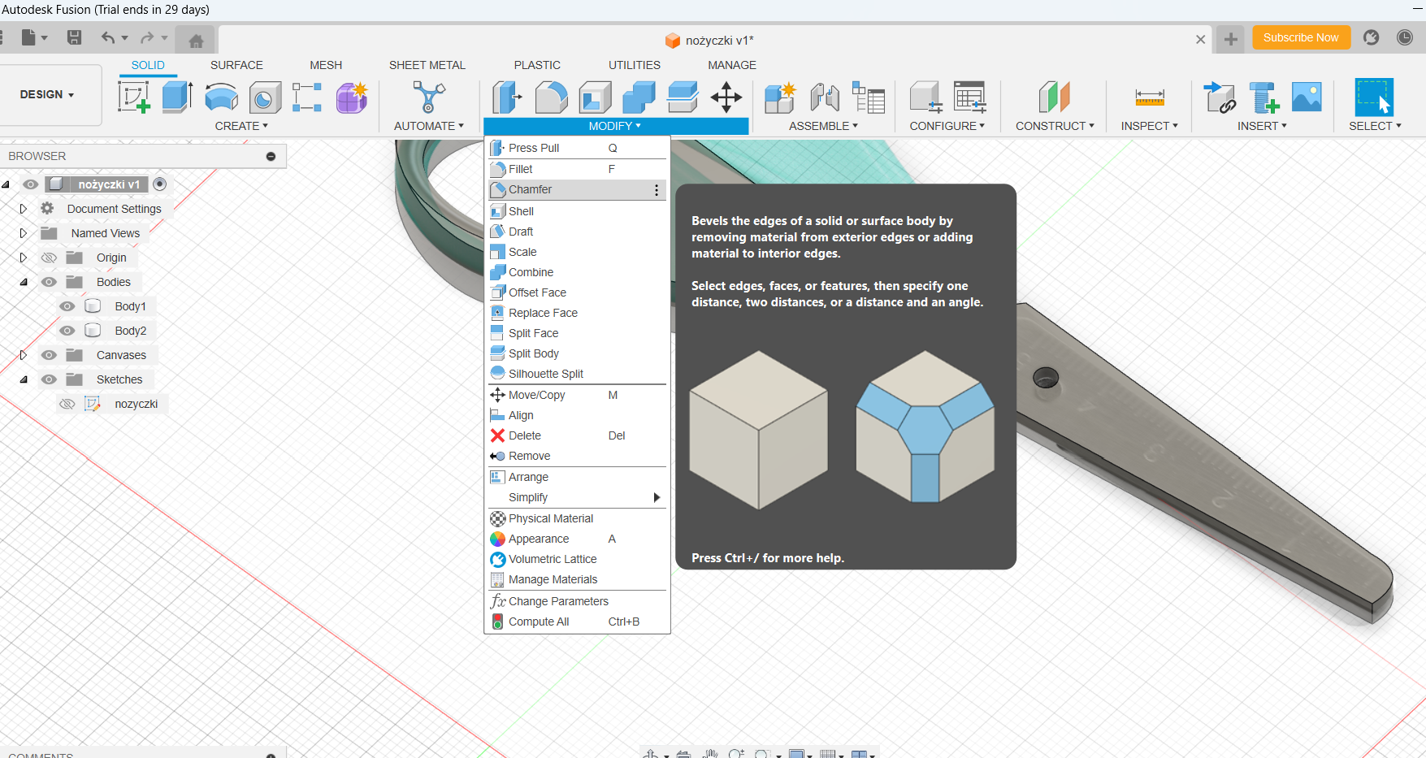Viewport: 1426px width, 758px height.
Task: Select the Extrude tool icon
Action: click(177, 97)
